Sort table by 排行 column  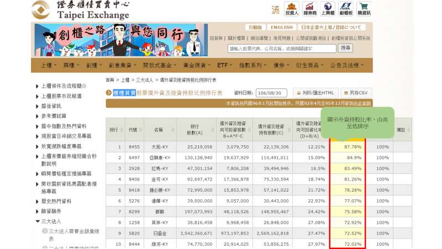(115, 130)
